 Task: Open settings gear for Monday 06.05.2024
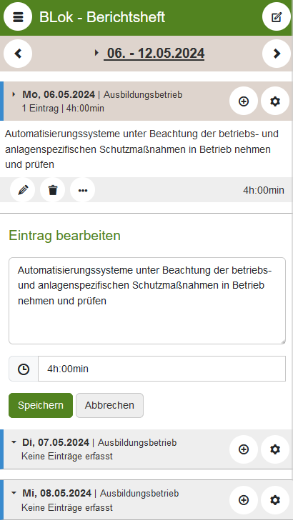point(275,101)
